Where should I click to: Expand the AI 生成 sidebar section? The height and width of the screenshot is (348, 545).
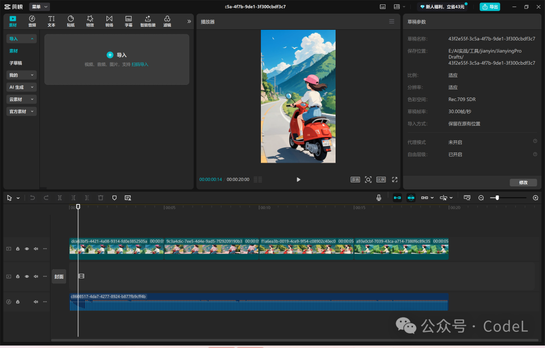(21, 87)
